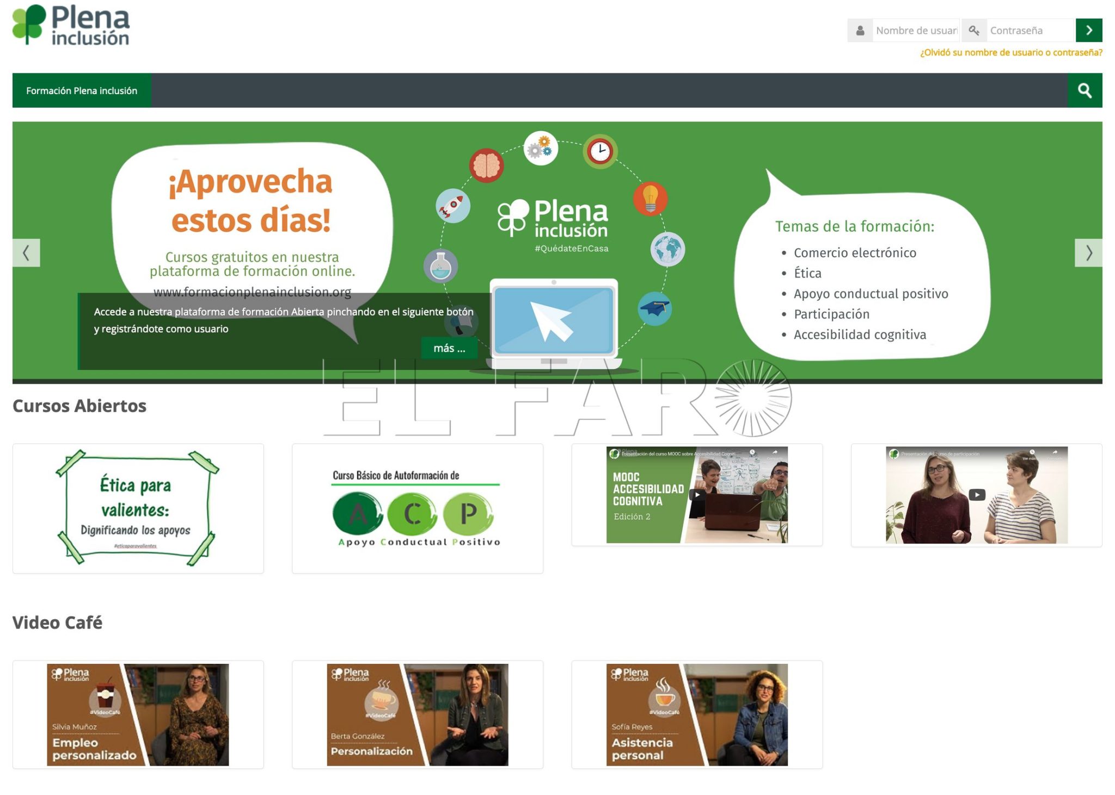Play the participation course presentation video

(x=977, y=495)
